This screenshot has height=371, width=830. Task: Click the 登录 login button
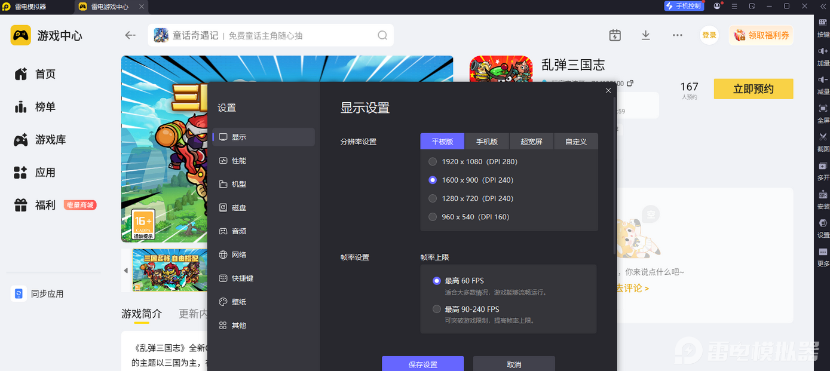(x=709, y=35)
